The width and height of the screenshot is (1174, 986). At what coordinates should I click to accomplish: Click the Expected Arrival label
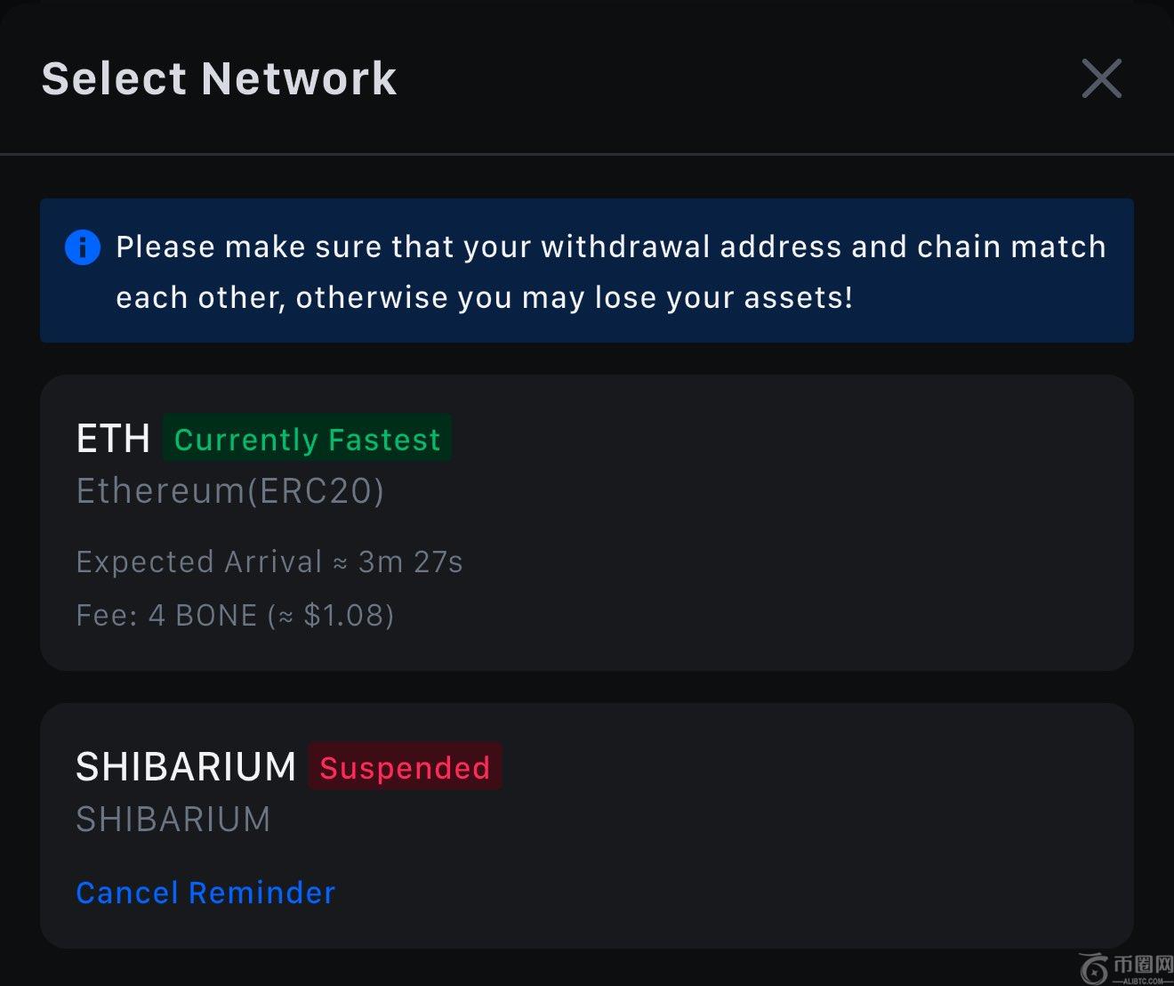[198, 562]
